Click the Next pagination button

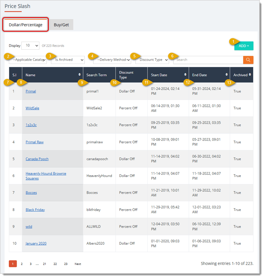click(x=78, y=264)
